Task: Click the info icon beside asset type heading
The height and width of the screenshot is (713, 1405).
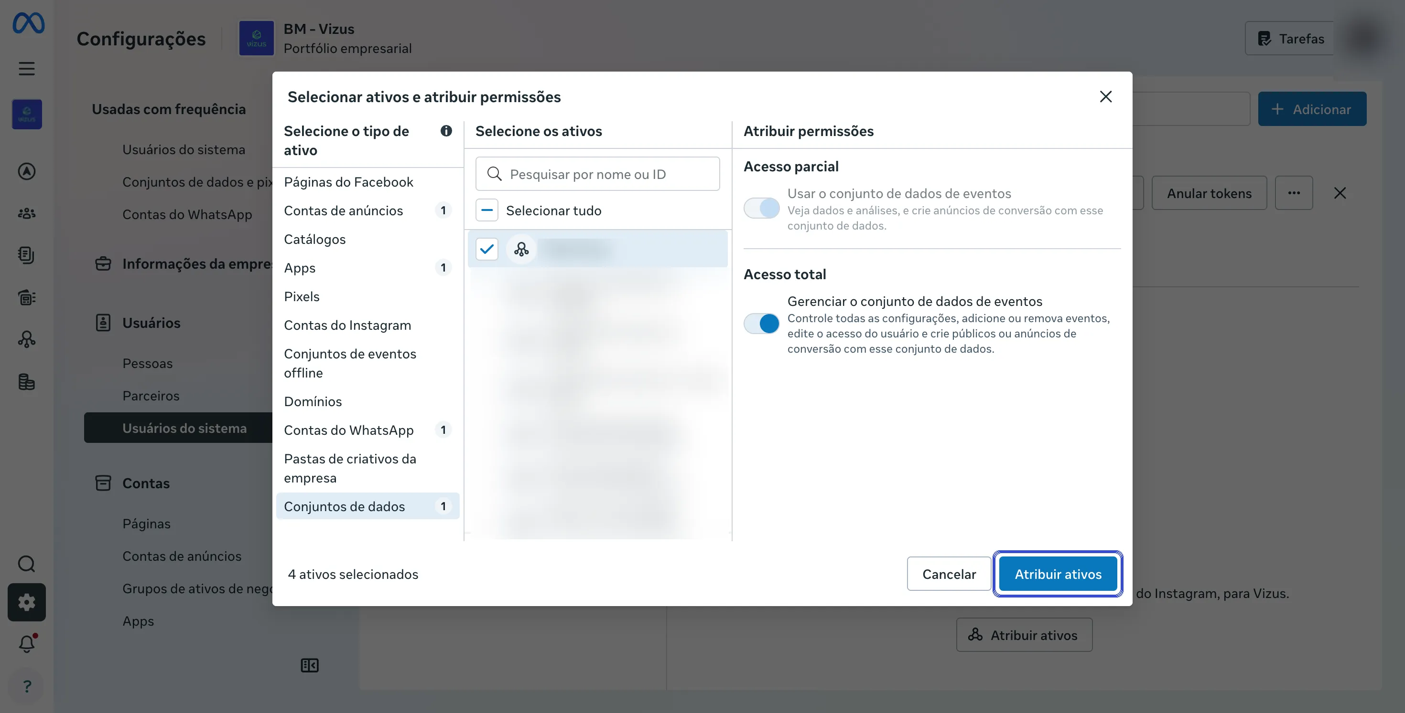Action: coord(446,131)
